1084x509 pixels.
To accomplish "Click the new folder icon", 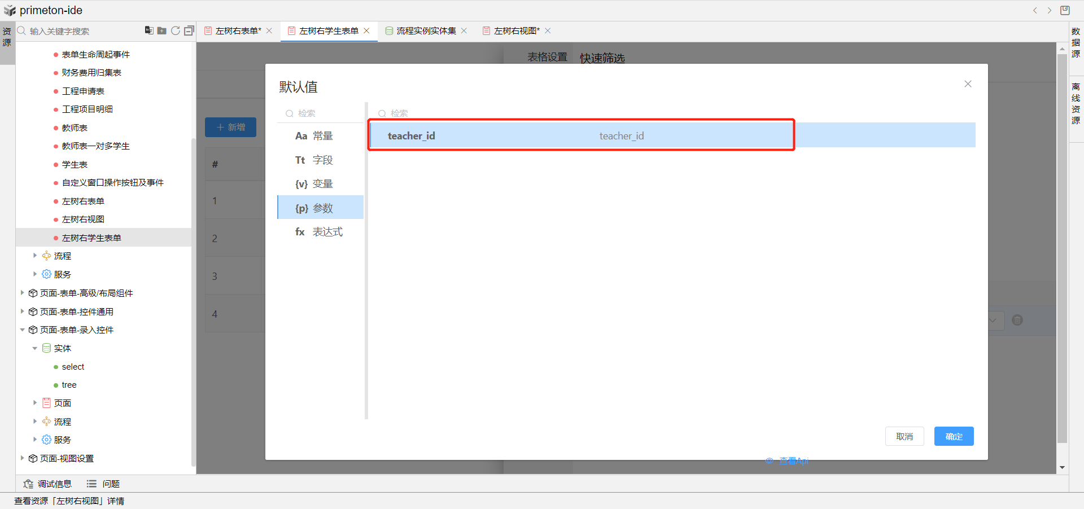I will coord(162,30).
